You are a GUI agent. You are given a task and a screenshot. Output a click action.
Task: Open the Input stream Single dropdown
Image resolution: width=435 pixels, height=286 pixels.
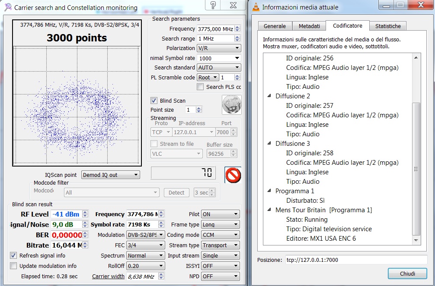[x=220, y=255]
